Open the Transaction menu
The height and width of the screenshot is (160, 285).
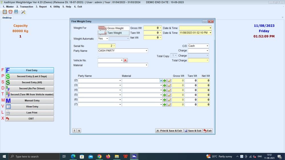click(x=25, y=7)
